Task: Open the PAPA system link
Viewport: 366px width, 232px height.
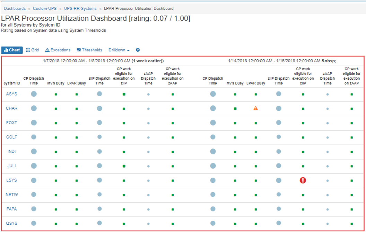Action: [11, 209]
